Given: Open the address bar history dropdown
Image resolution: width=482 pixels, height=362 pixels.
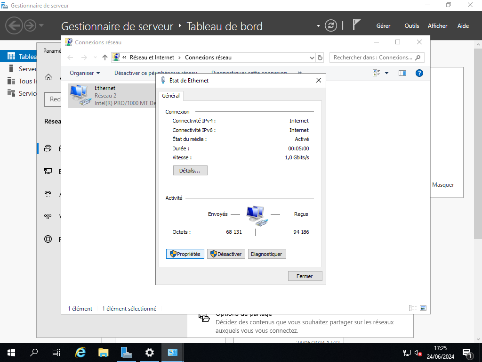Looking at the screenshot, I should click(x=312, y=58).
